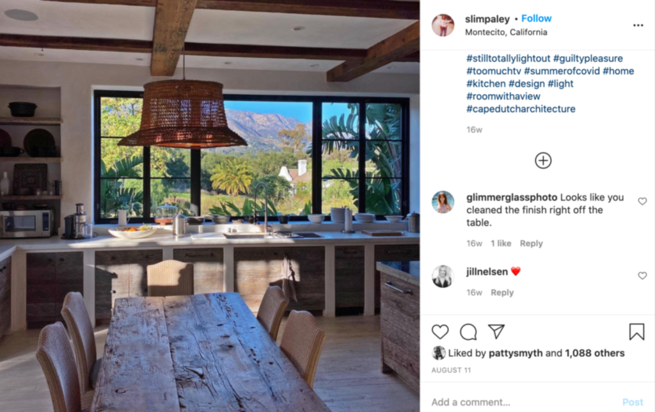Open the #capedutcharchitecture hashtag
Image resolution: width=655 pixels, height=412 pixels.
point(521,109)
